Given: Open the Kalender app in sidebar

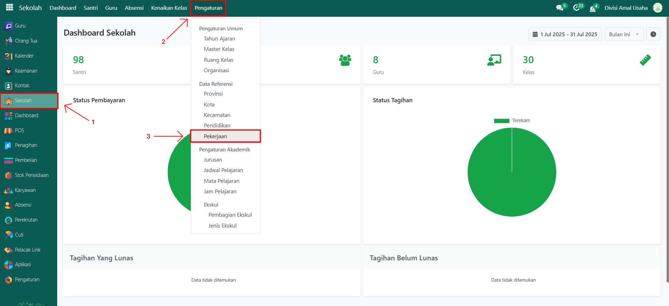Looking at the screenshot, I should pos(24,56).
